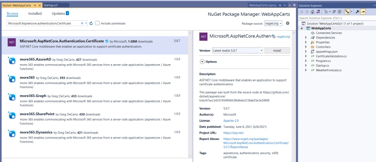
Task: Click .NET logo in package details pane
Action: click(x=203, y=36)
